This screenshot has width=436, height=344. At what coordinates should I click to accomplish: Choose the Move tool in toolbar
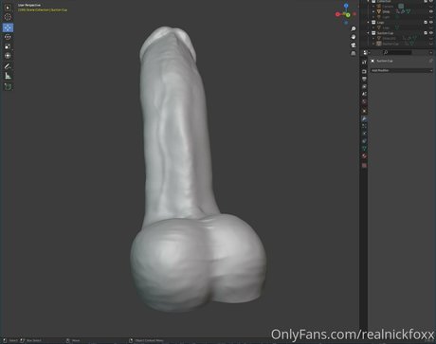click(x=8, y=27)
